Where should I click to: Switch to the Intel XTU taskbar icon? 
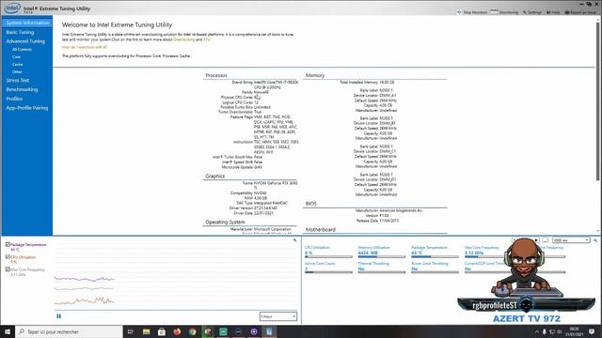pos(269,331)
